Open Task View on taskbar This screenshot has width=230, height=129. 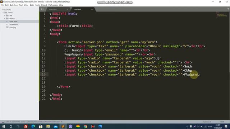18,126
